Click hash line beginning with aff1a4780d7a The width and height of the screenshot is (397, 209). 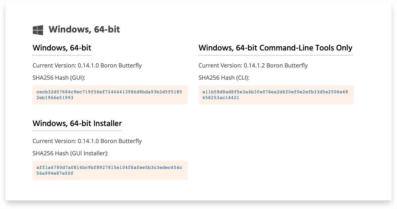109,168
